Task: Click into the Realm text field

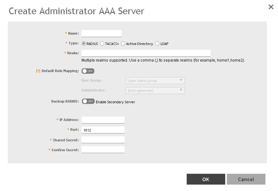Action: pyautogui.click(x=146, y=53)
